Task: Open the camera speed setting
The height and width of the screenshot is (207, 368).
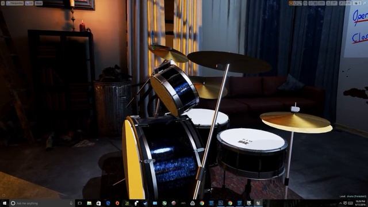Action: click(x=358, y=3)
